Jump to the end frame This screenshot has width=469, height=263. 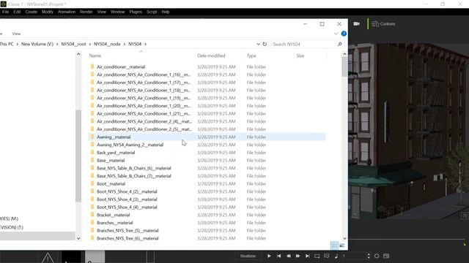tap(308, 256)
